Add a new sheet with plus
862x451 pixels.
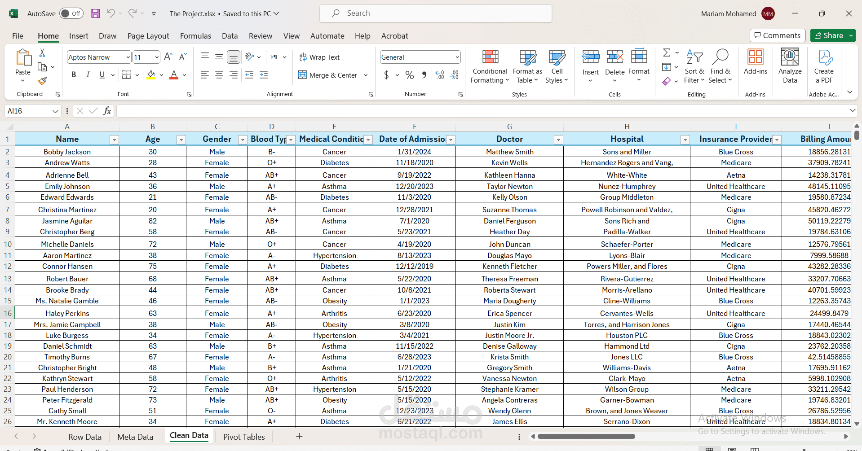click(x=299, y=436)
